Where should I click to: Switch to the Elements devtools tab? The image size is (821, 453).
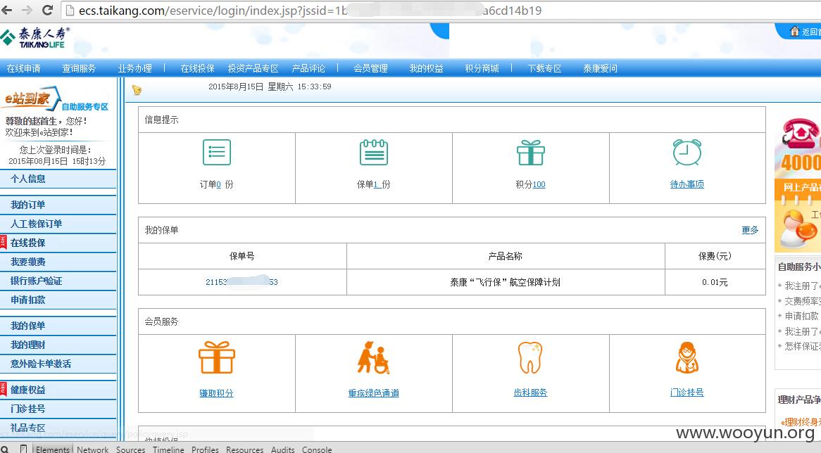point(52,449)
